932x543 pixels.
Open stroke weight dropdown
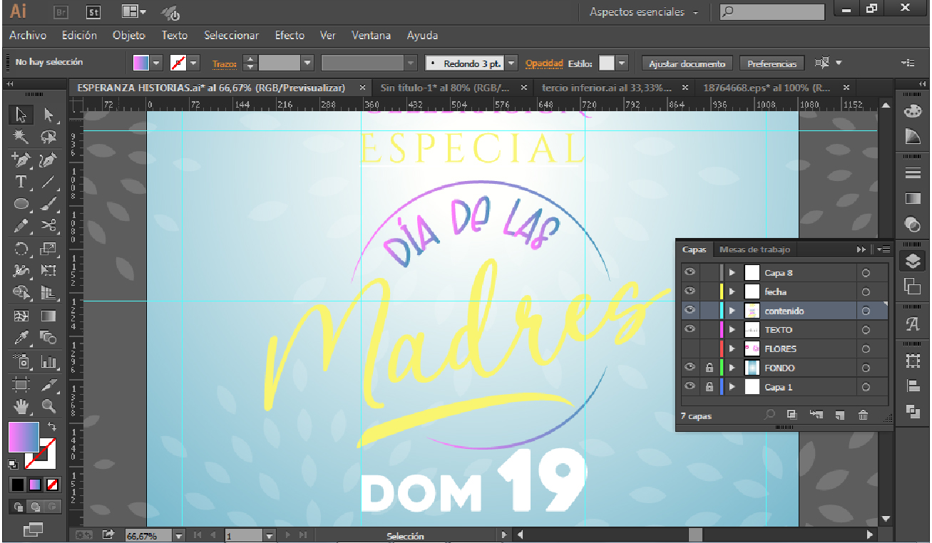click(x=307, y=63)
